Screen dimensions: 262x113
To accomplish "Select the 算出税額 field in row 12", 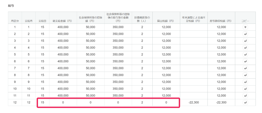I will click(166, 102).
